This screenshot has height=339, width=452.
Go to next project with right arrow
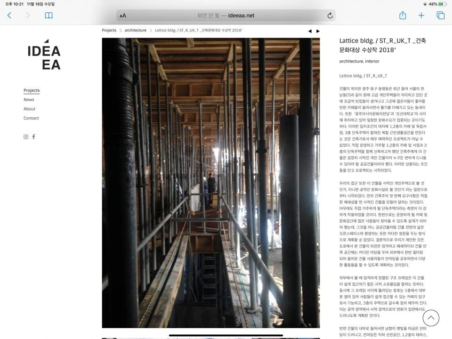tap(318, 31)
